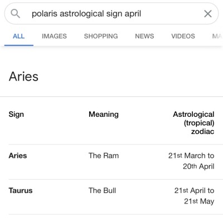This screenshot has height=218, width=223.
Task: Clear the search query with the X icon
Action: click(x=208, y=14)
